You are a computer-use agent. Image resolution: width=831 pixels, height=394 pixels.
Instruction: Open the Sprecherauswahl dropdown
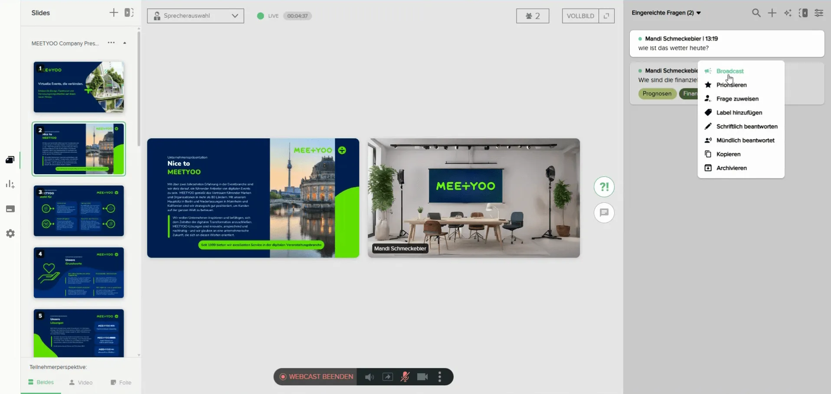pos(196,16)
